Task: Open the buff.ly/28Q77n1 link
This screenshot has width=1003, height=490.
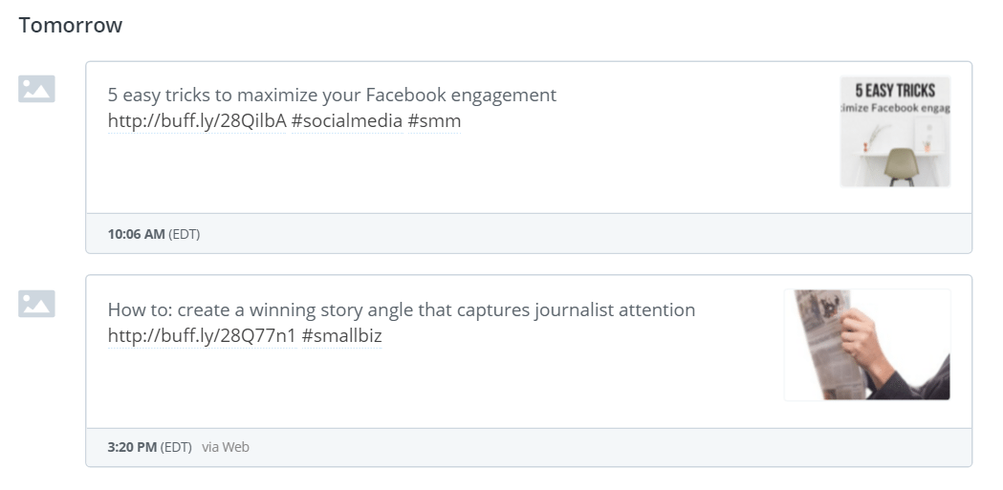Action: (201, 336)
